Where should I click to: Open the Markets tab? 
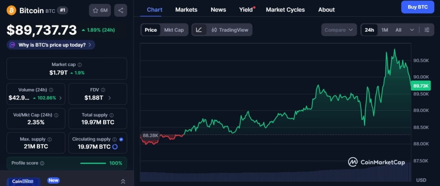(186, 10)
